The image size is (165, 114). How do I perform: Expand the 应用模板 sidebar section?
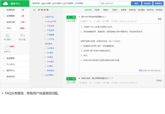[27, 16]
